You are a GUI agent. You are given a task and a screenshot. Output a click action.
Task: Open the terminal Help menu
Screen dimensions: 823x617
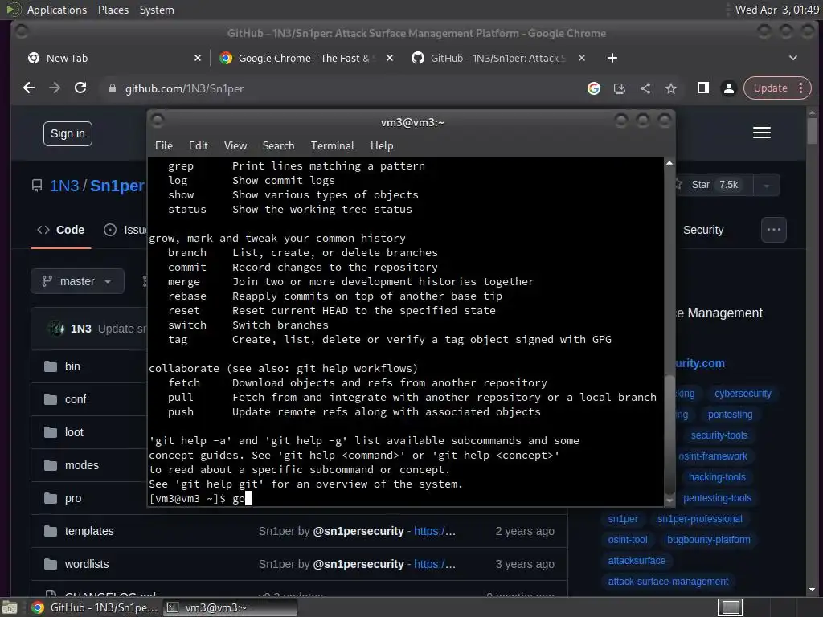pyautogui.click(x=382, y=146)
